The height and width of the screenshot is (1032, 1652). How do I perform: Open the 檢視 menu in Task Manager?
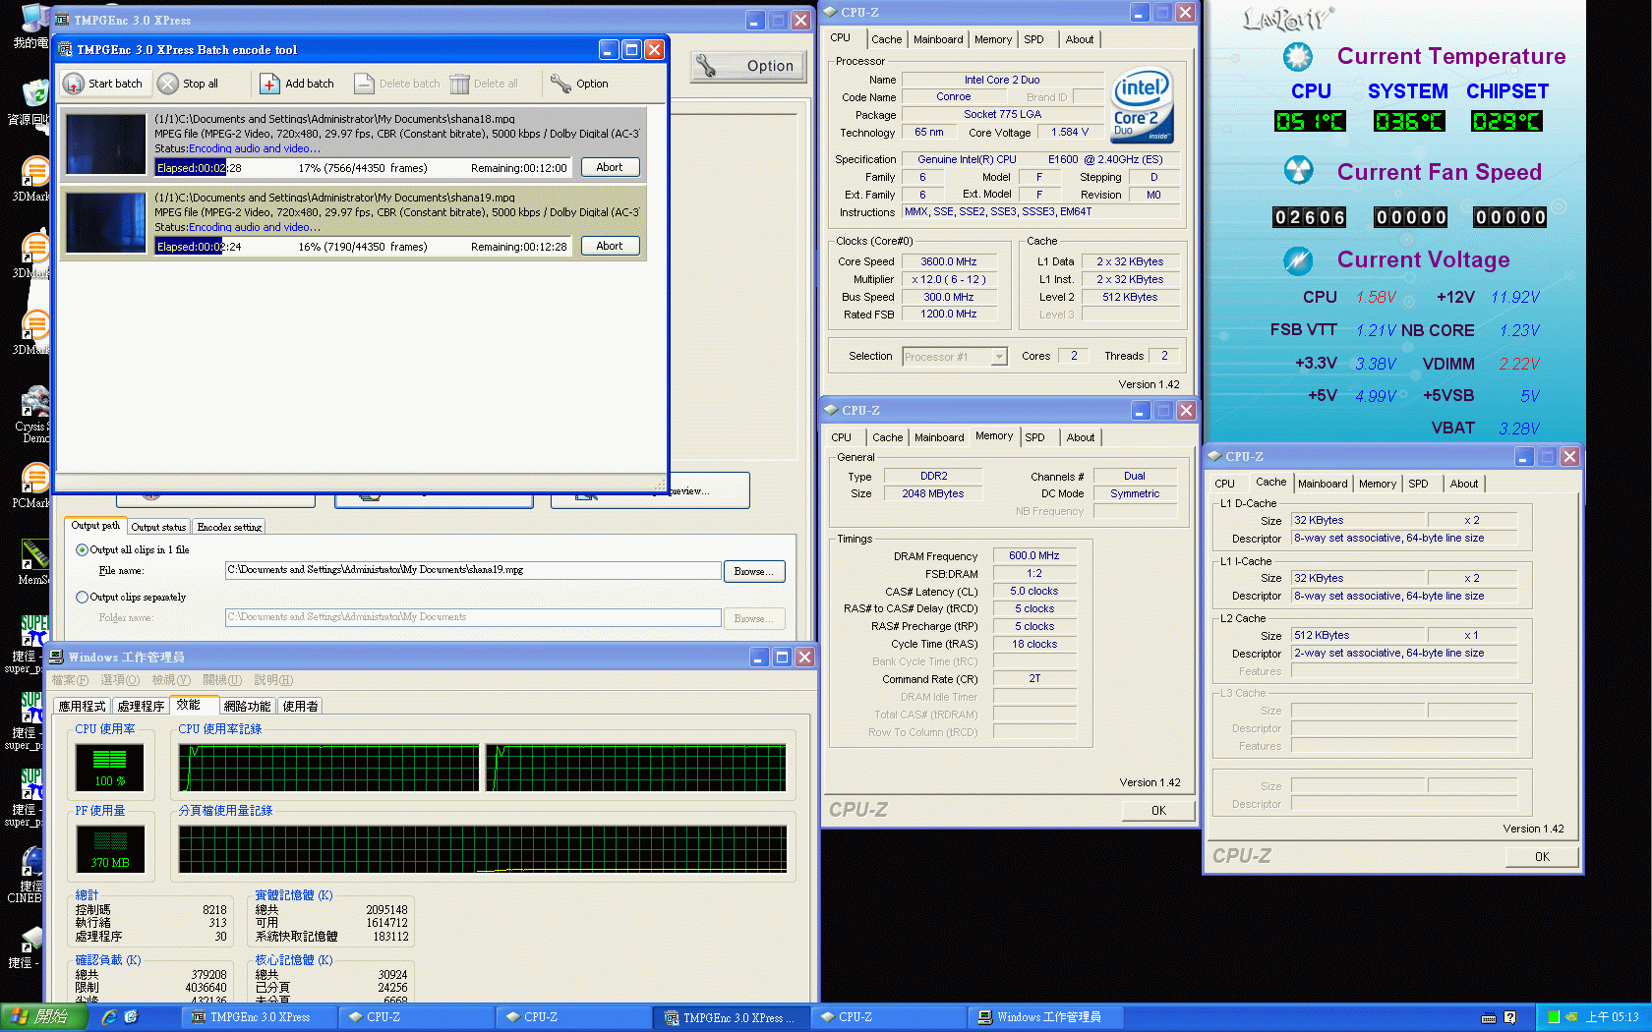[171, 680]
